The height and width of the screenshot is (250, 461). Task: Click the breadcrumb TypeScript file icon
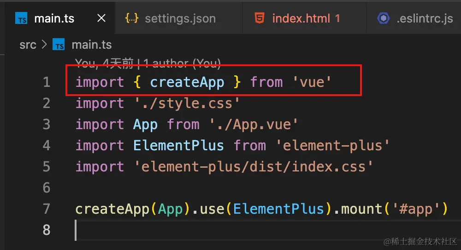tap(59, 45)
